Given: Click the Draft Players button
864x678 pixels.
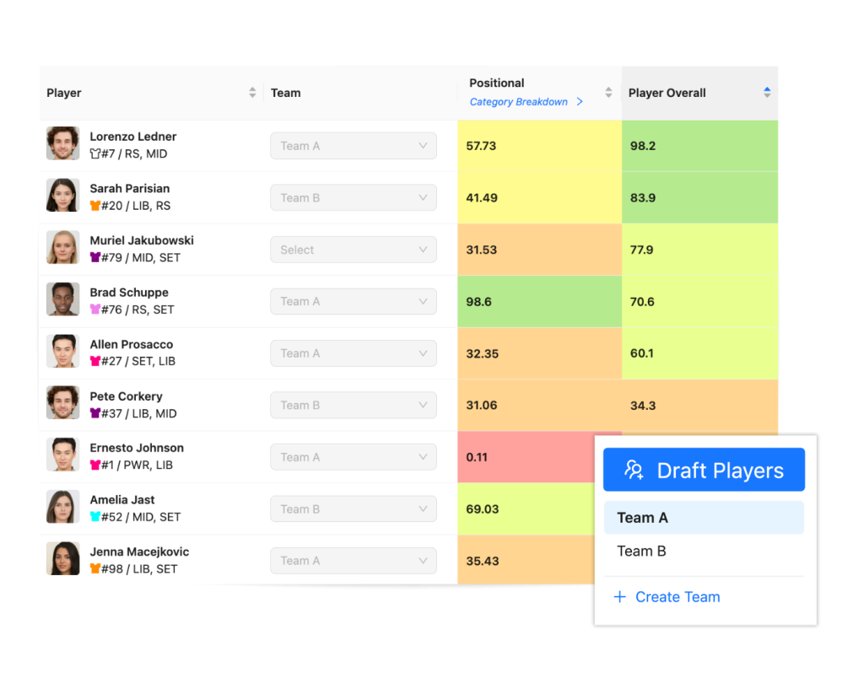Looking at the screenshot, I should pyautogui.click(x=704, y=470).
